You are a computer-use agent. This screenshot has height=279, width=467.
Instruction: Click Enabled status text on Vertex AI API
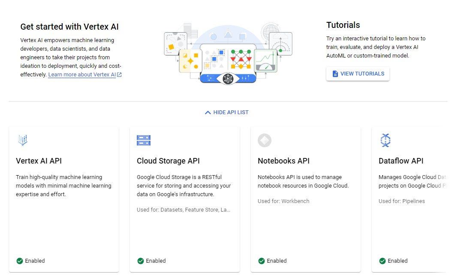pos(35,261)
